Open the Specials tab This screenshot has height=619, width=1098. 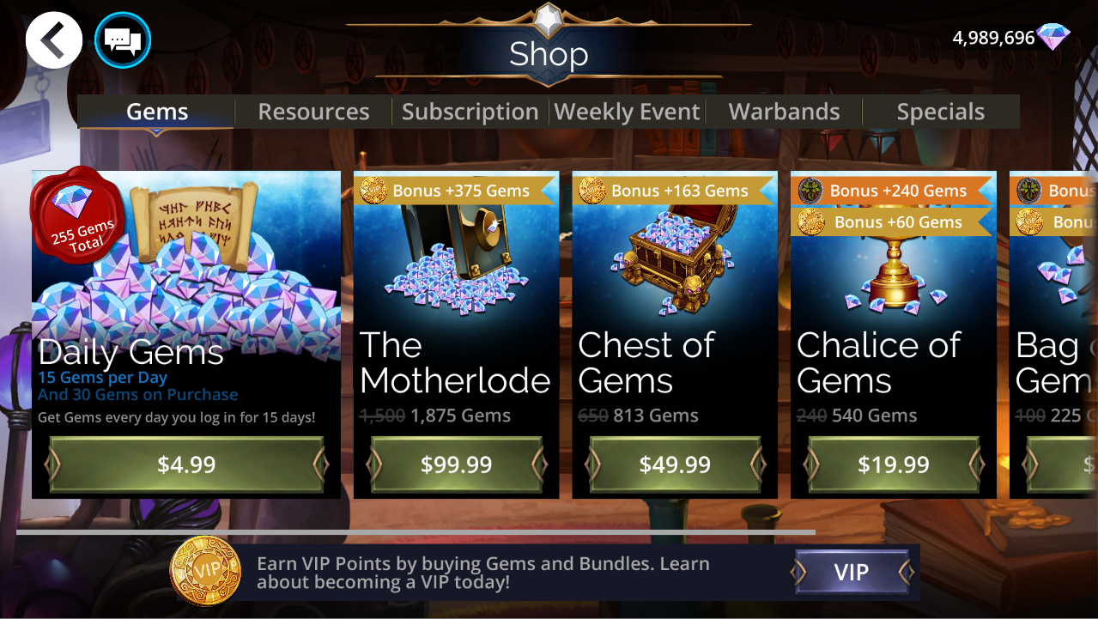(941, 112)
